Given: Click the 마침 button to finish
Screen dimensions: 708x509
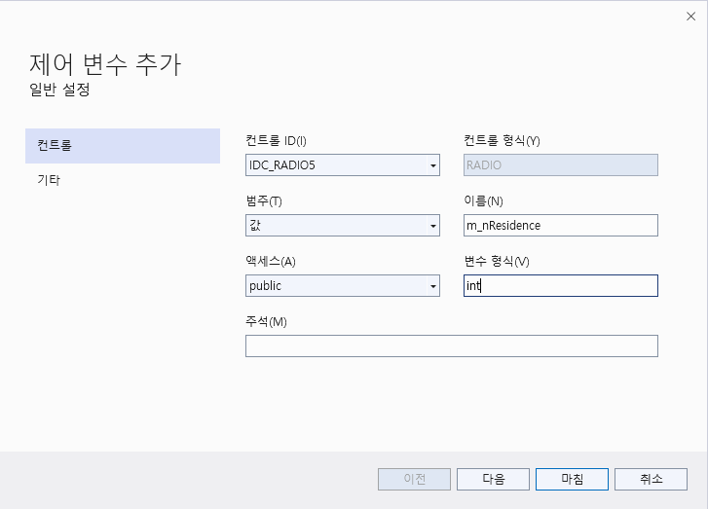Looking at the screenshot, I should click(572, 479).
